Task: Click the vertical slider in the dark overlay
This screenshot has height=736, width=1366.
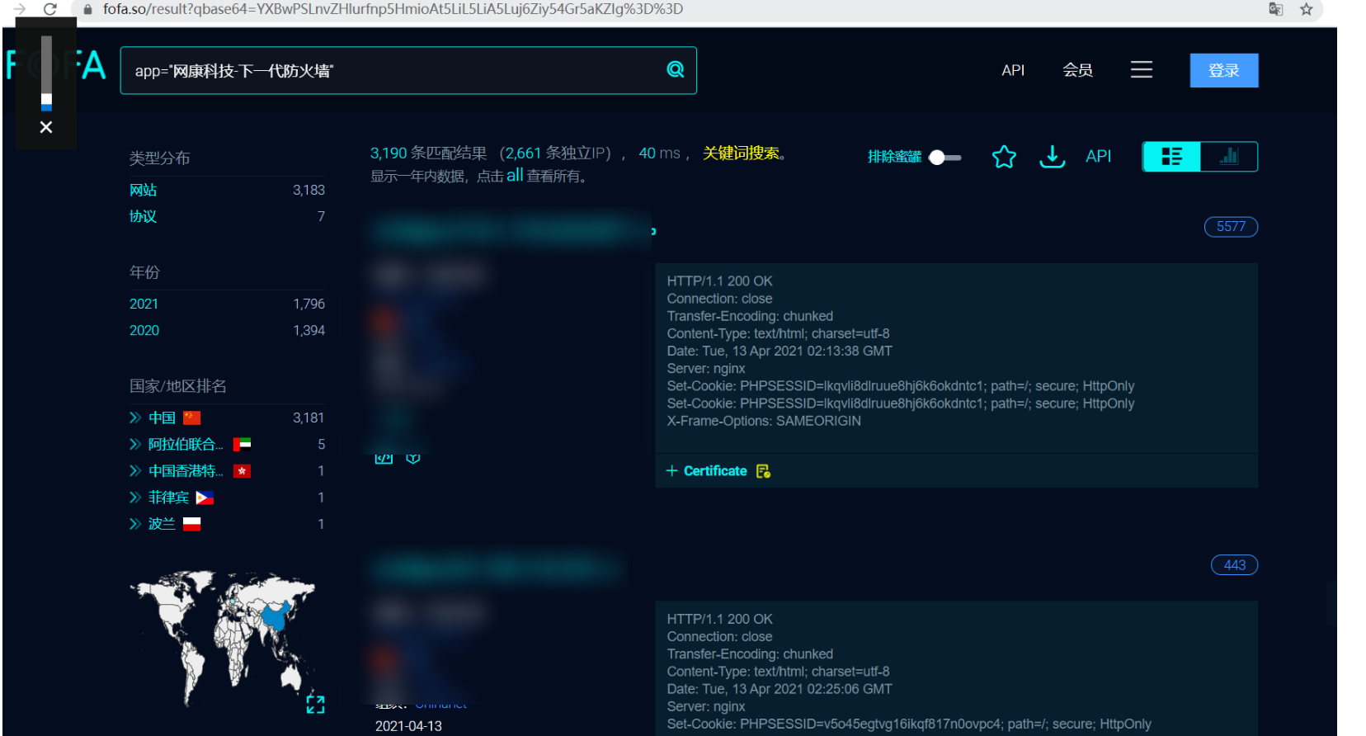Action: [46, 73]
